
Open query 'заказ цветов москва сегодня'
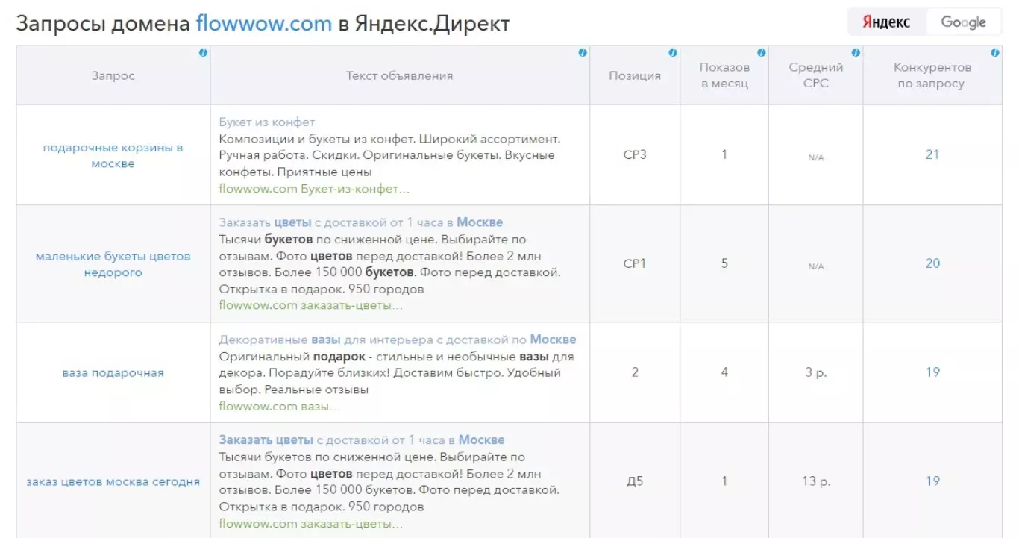(113, 481)
